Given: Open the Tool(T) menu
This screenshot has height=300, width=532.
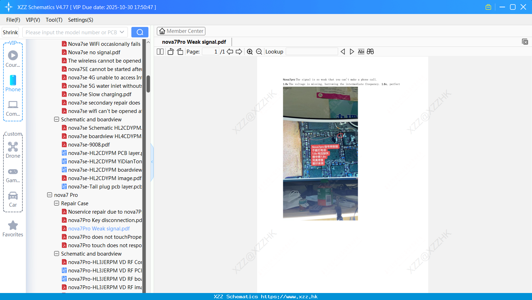Looking at the screenshot, I should click(x=54, y=20).
